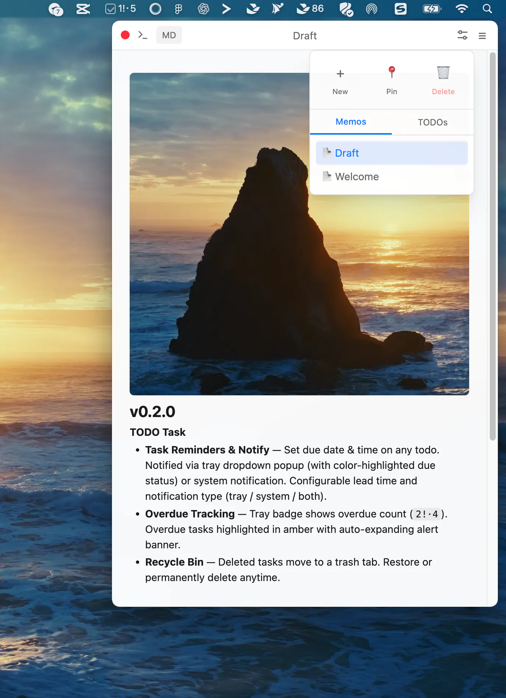Click the bird icon showing 86
The width and height of the screenshot is (506, 698).
[310, 8]
